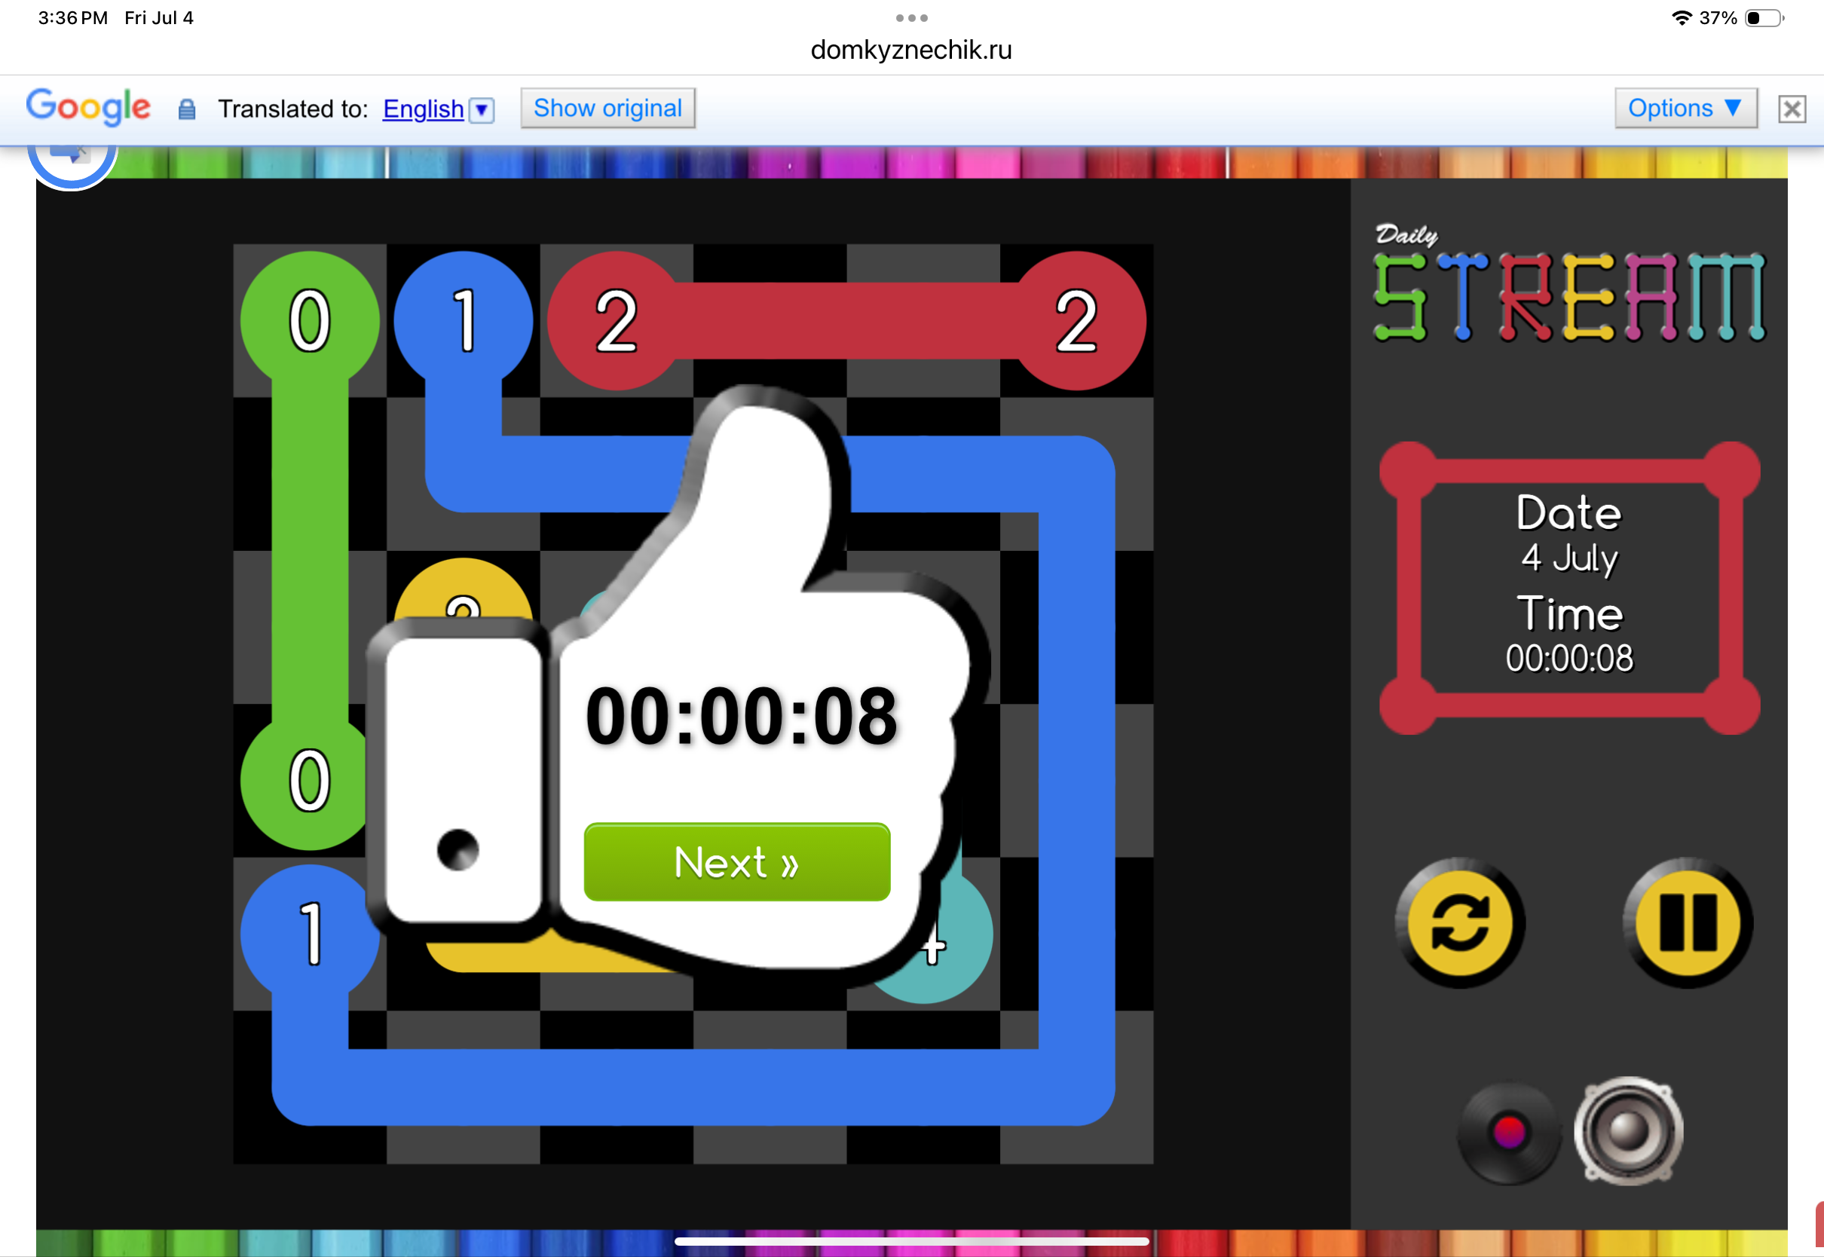1824x1257 pixels.
Task: Open the Options dropdown in translate bar
Action: point(1685,108)
